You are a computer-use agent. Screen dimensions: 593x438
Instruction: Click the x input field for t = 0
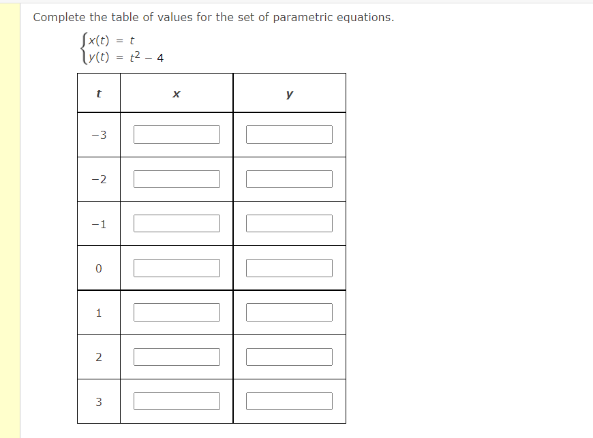(x=177, y=267)
